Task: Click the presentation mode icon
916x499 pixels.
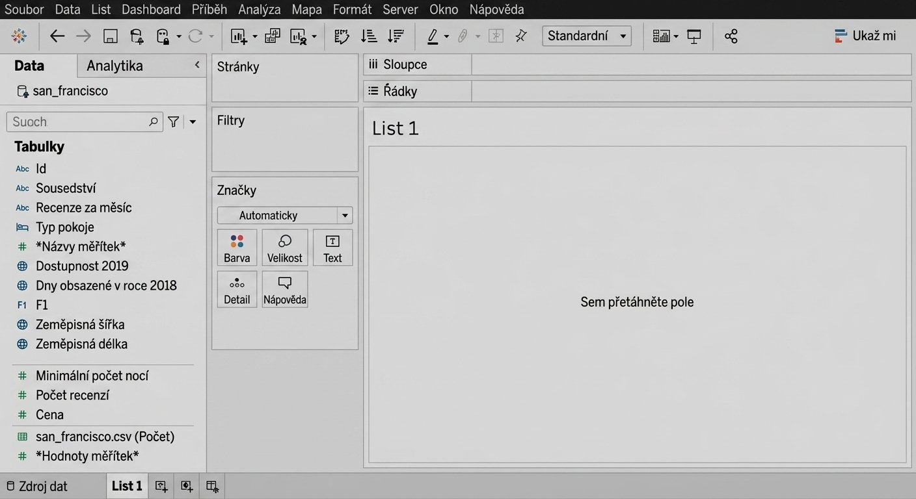Action: pyautogui.click(x=694, y=36)
